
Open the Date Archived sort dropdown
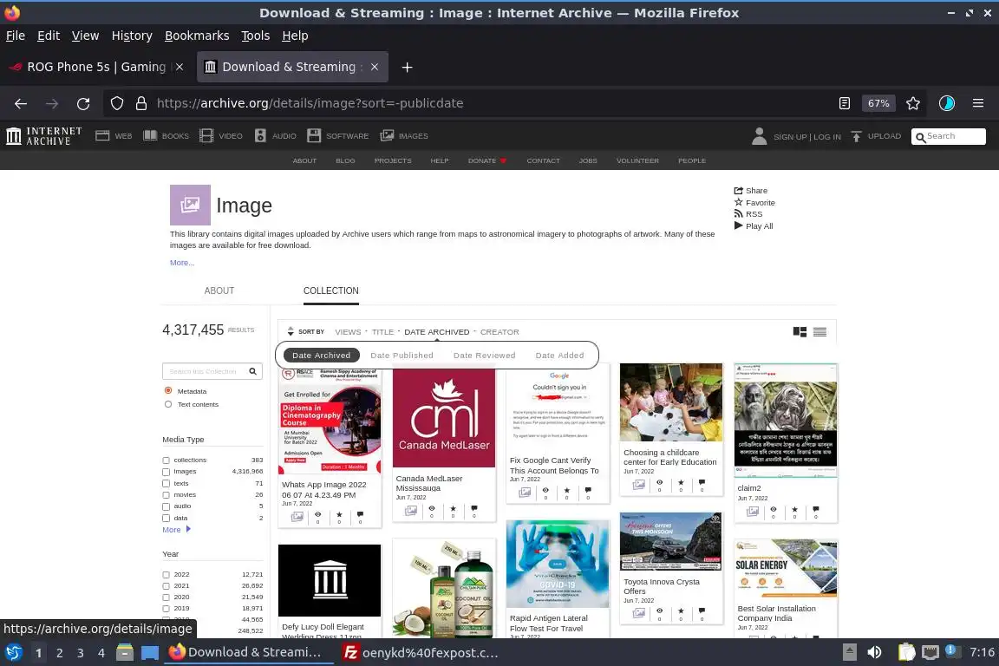point(436,332)
